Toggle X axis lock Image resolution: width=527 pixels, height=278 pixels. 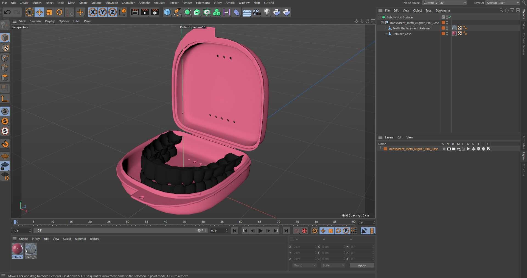coord(93,12)
